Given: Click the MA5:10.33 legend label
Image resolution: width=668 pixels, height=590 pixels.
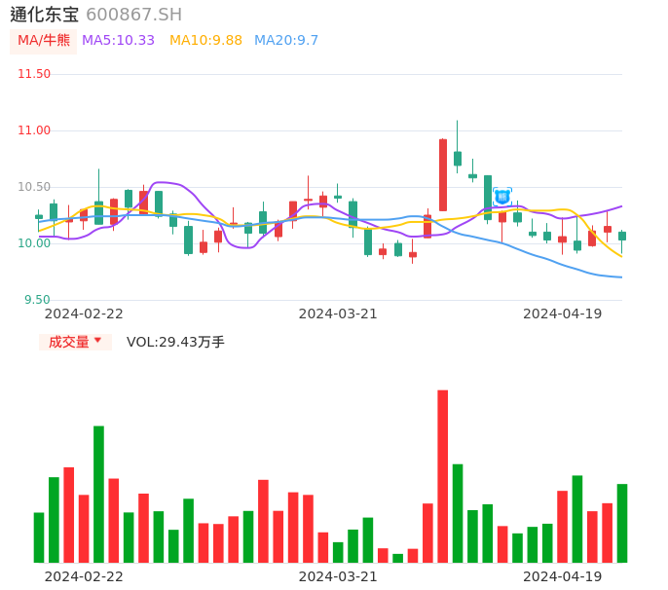Looking at the screenshot, I should click(118, 41).
